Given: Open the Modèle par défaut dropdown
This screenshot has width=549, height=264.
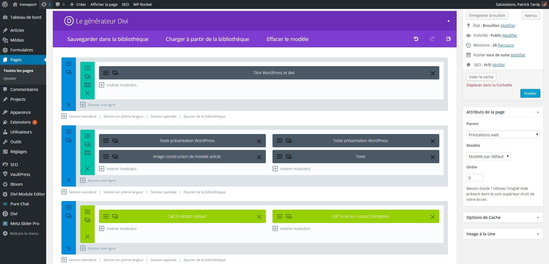Looking at the screenshot, I should click(x=488, y=156).
